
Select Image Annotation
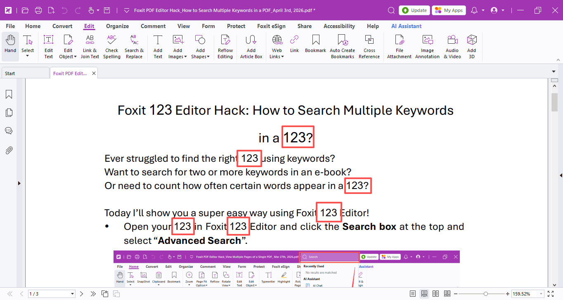point(427,47)
